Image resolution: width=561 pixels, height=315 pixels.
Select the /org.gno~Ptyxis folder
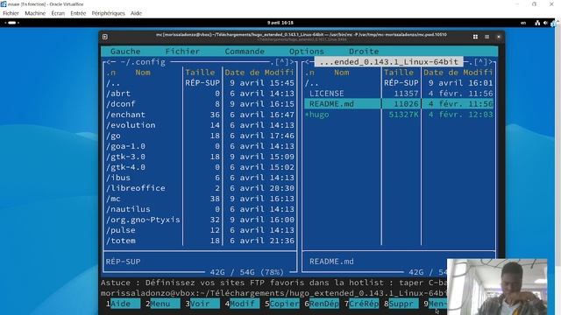(x=200, y=220)
